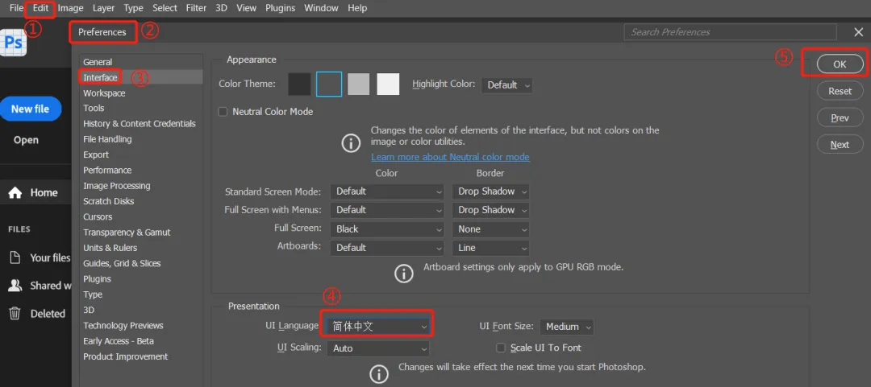Select the white color theme swatch
This screenshot has width=871, height=387.
[388, 84]
